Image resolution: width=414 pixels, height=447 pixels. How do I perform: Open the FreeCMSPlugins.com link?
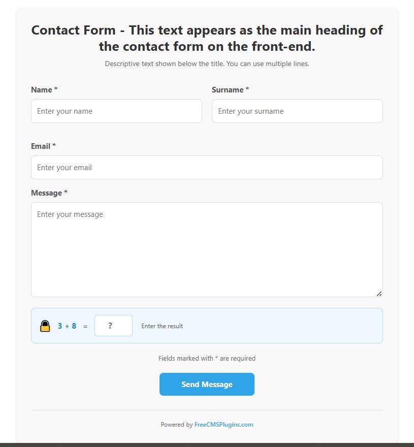[224, 424]
